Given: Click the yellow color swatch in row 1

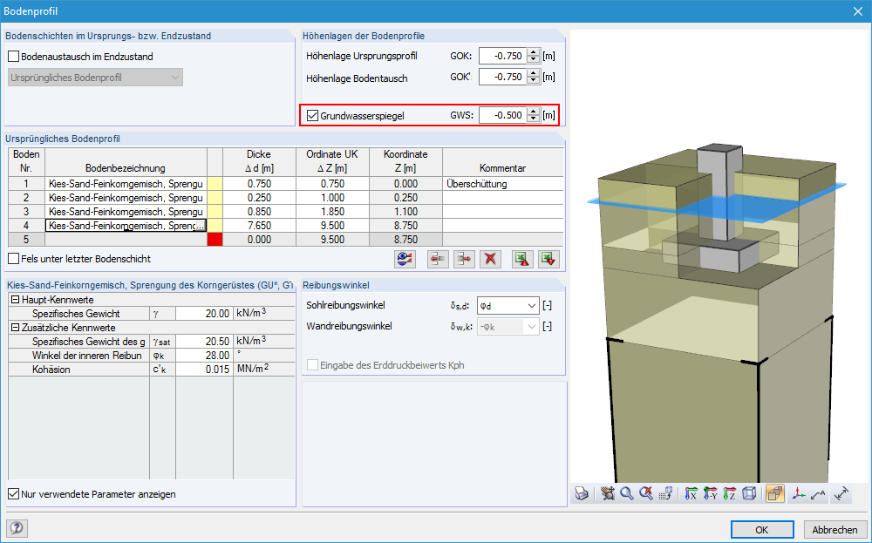Looking at the screenshot, I should pos(215,184).
